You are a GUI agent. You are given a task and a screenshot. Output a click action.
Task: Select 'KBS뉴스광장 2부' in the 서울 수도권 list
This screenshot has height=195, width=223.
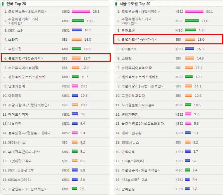coord(134,180)
